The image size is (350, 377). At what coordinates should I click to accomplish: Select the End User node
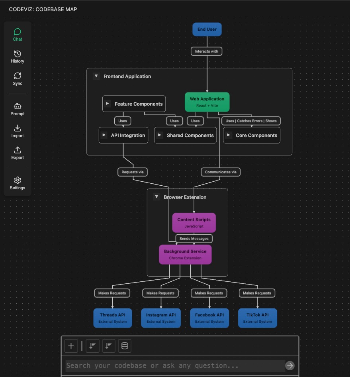[x=207, y=29]
